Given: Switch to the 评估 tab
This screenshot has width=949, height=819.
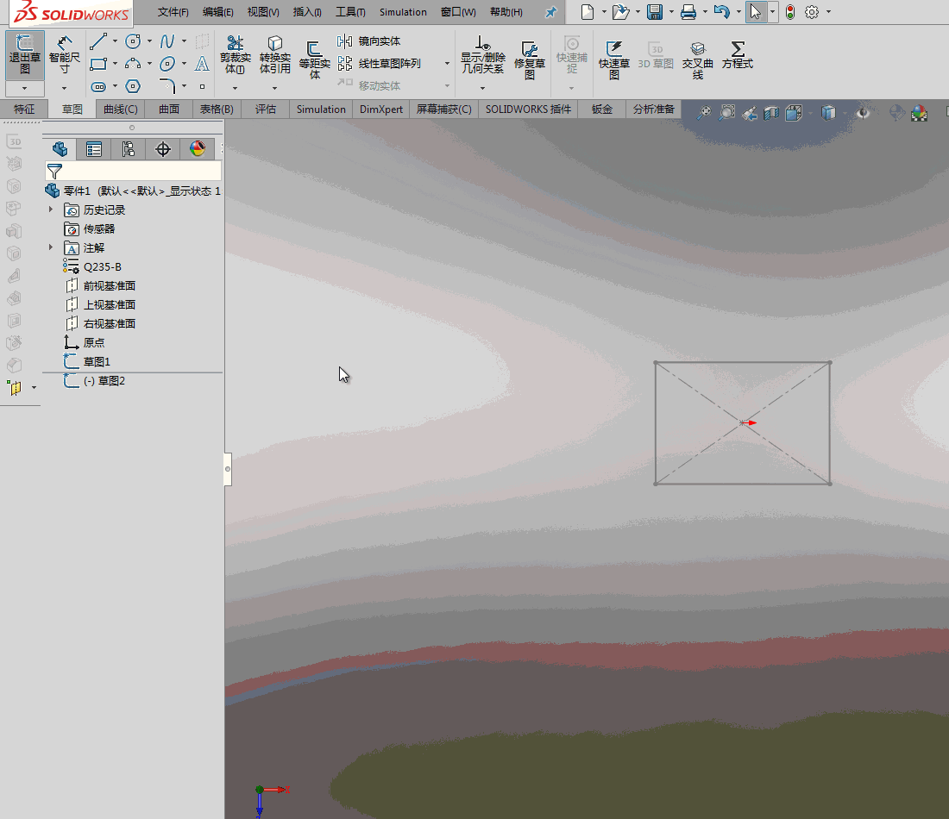Looking at the screenshot, I should 265,109.
